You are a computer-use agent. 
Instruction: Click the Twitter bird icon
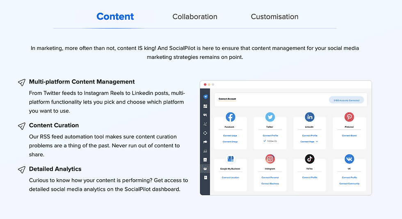pyautogui.click(x=270, y=117)
